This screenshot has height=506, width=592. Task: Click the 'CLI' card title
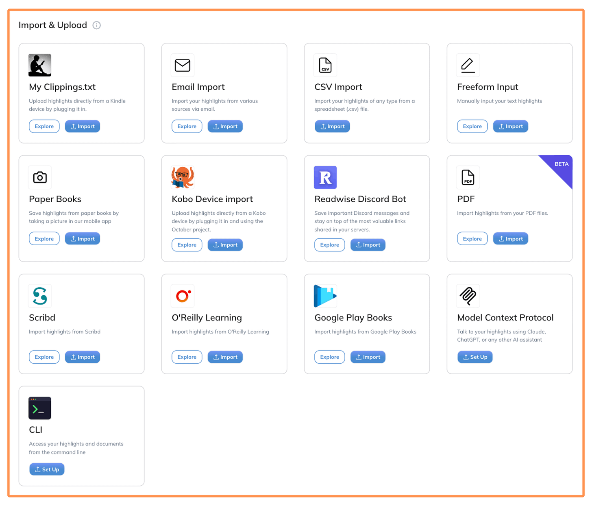(x=35, y=430)
